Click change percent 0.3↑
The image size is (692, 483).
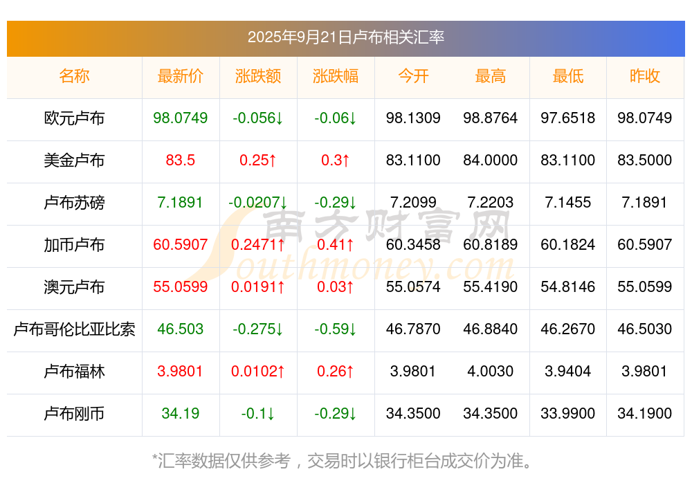tap(336, 160)
